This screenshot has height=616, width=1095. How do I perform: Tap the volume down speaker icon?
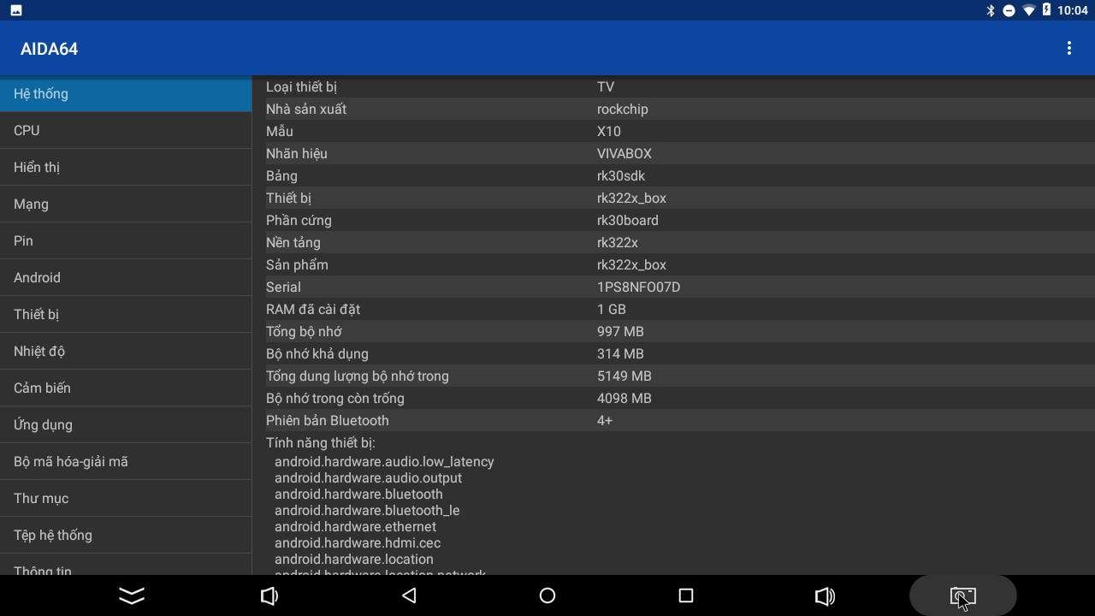tap(269, 595)
